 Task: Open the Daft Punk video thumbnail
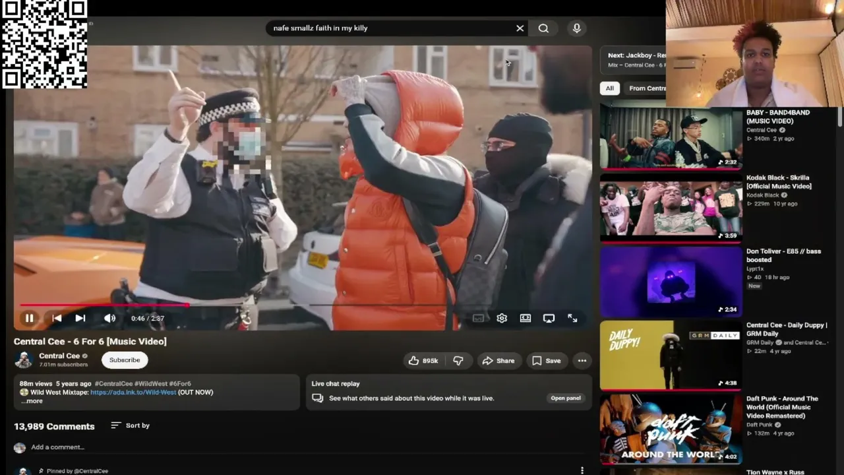click(x=671, y=429)
